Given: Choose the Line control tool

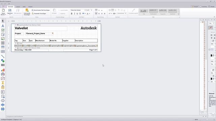Looking at the screenshot, I should point(3,56).
